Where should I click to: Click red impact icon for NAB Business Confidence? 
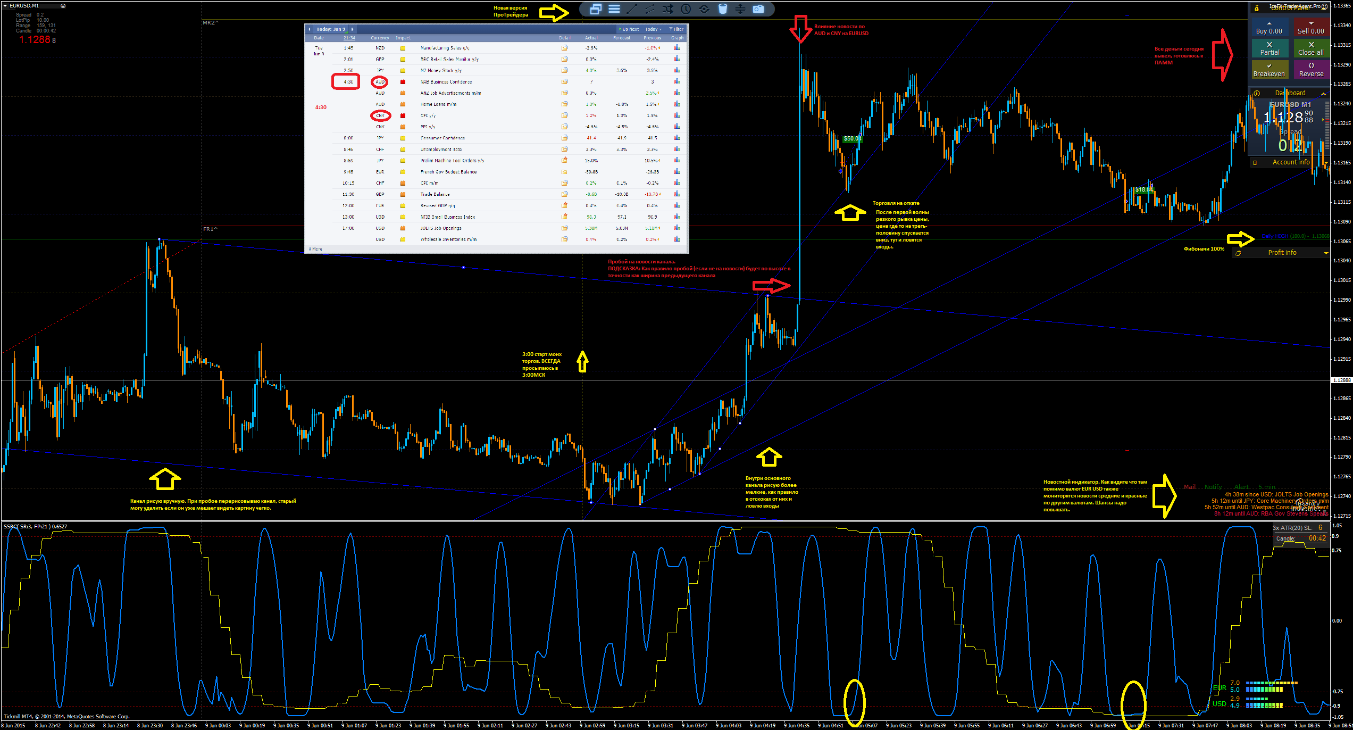(403, 82)
